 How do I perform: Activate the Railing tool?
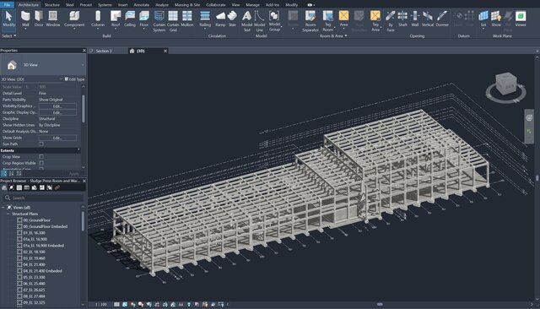pos(205,19)
